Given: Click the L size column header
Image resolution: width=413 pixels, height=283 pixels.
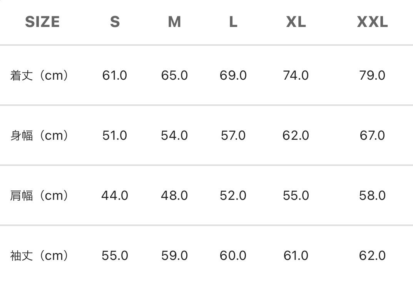Looking at the screenshot, I should point(233,22).
